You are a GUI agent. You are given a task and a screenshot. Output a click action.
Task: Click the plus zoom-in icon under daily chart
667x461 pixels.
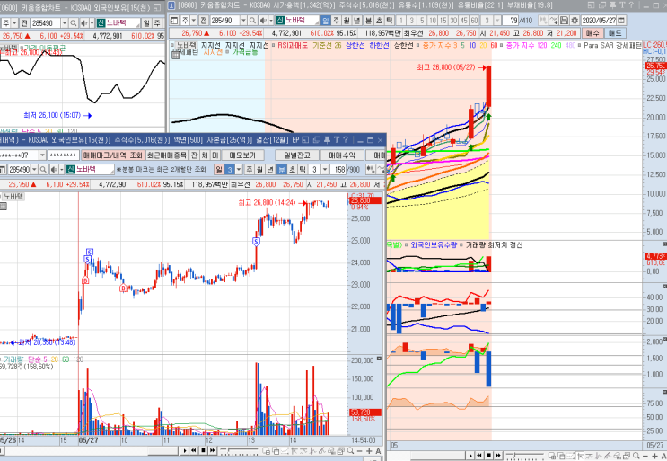point(655,456)
